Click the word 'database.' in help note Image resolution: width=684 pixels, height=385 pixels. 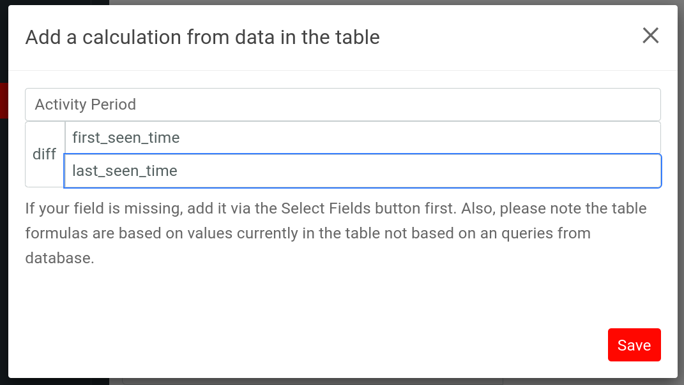(x=59, y=258)
